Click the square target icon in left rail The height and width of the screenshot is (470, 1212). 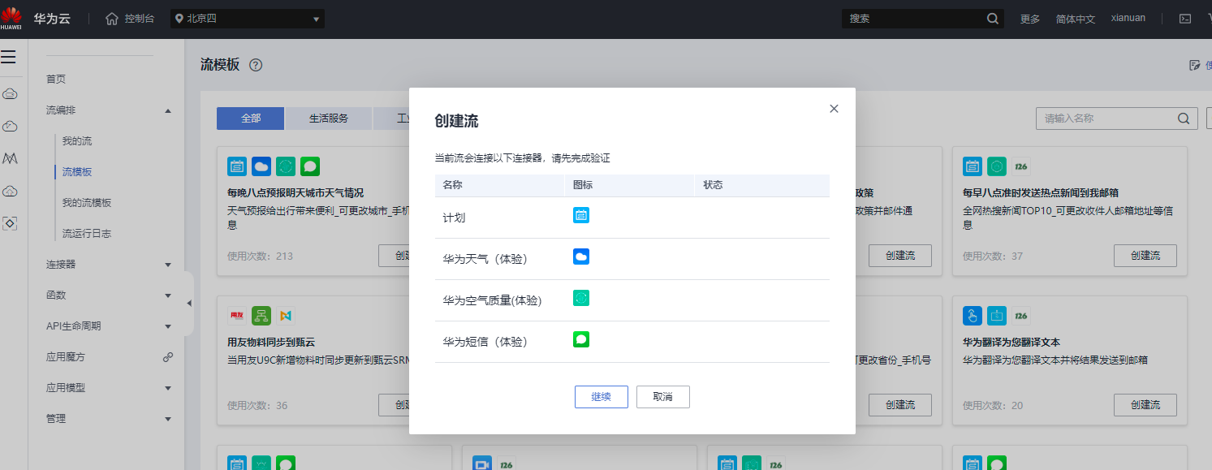pos(11,222)
